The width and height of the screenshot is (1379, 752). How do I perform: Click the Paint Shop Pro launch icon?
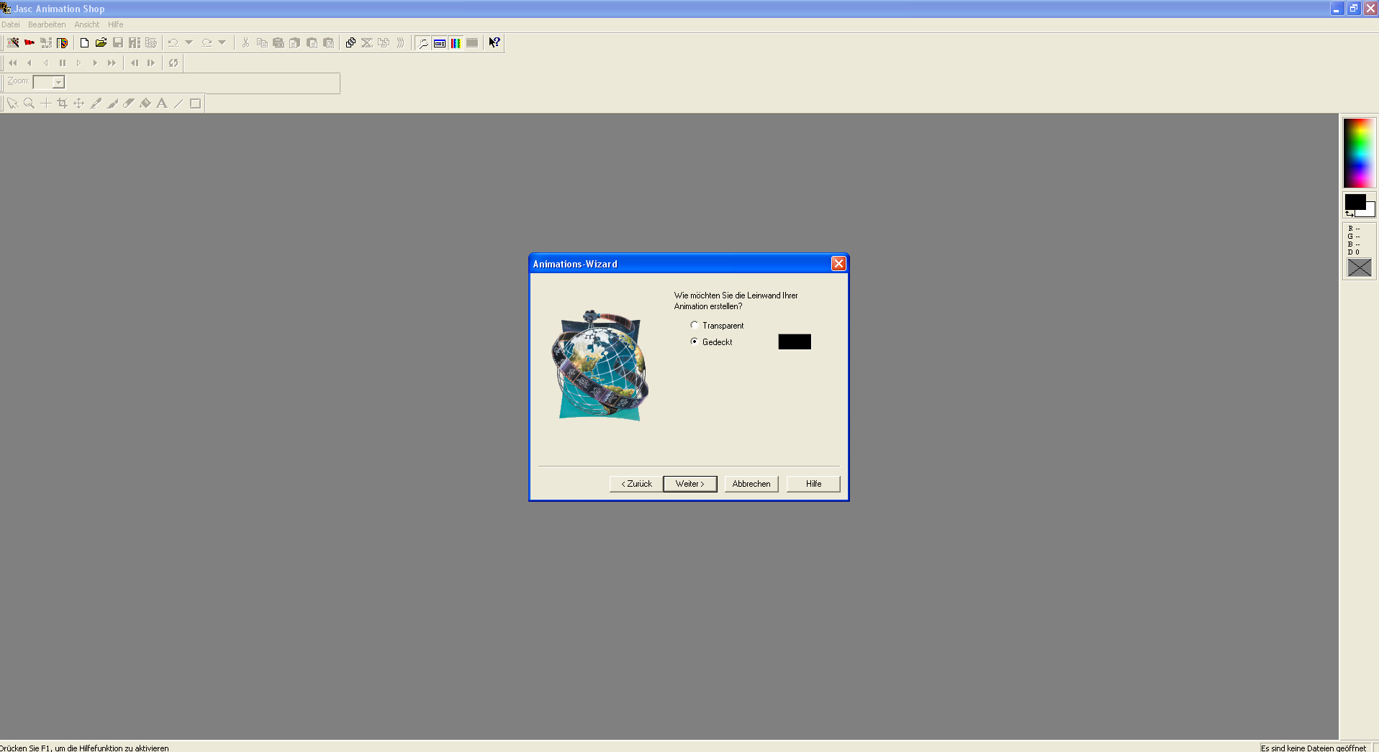pos(63,43)
